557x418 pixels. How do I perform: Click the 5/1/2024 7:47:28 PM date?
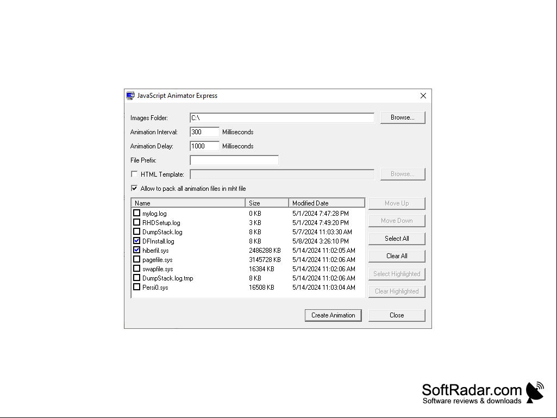[x=321, y=214]
